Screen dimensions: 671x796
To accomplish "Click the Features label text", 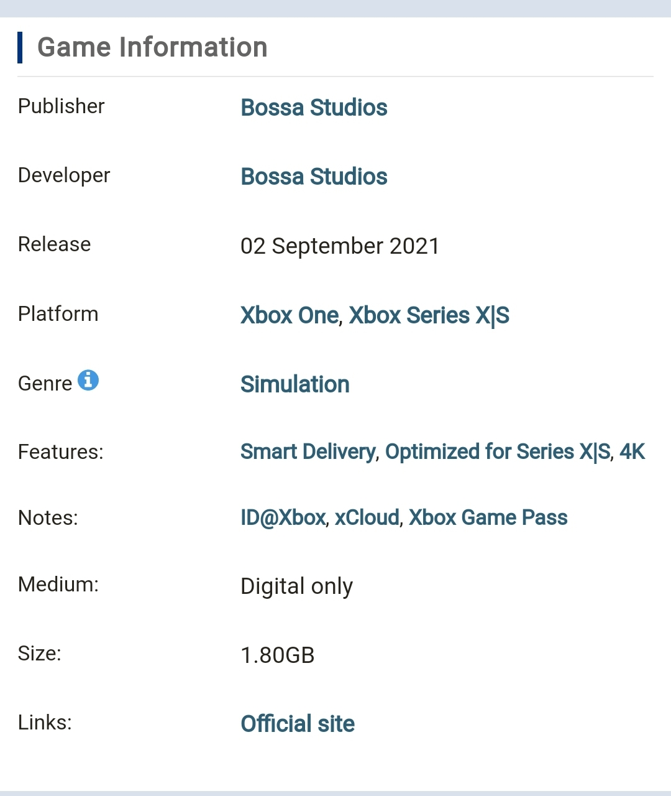I will click(60, 451).
